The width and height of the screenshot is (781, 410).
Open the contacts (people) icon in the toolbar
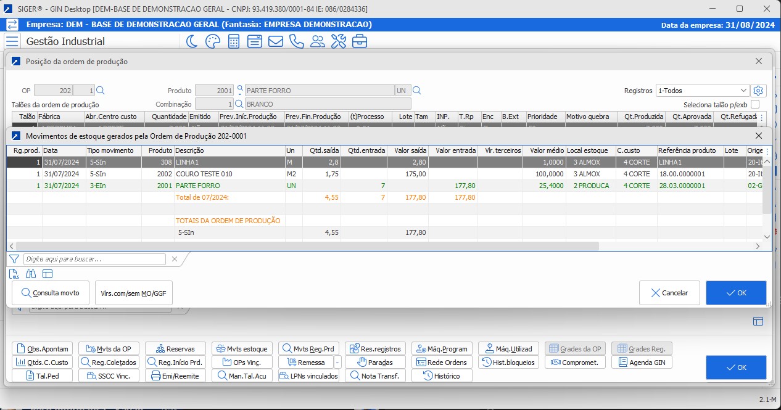(x=317, y=42)
